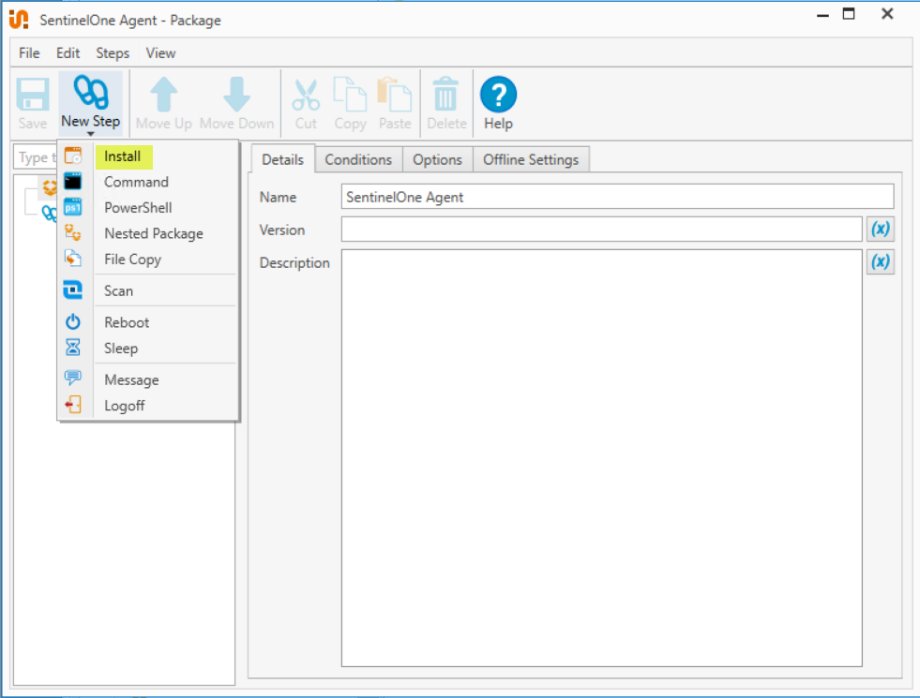Screen dimensions: 920x698
Task: Click the Logoff step icon
Action: (x=73, y=405)
